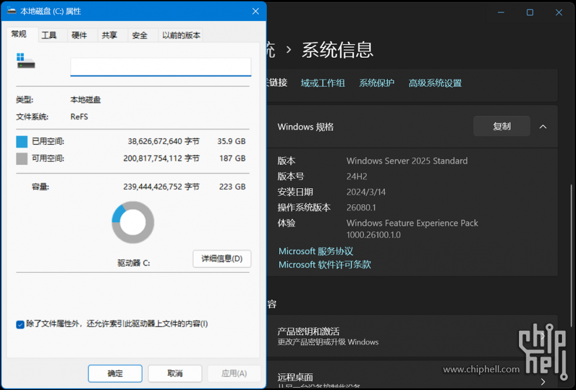Image resolution: width=576 pixels, height=390 pixels.
Task: Open the 产品密钥和激活 chevron
Action: pyautogui.click(x=542, y=336)
